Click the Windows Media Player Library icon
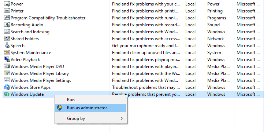 (x=7, y=73)
